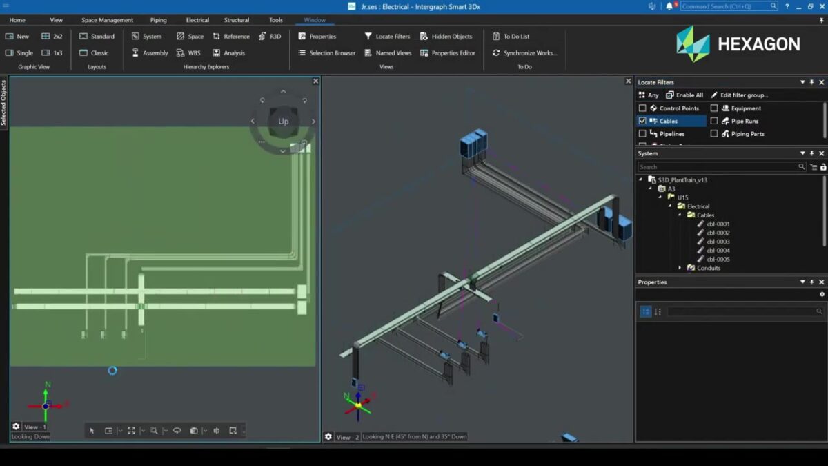828x466 pixels.
Task: Enable the Pipe Runs filter checkbox
Action: pyautogui.click(x=714, y=121)
